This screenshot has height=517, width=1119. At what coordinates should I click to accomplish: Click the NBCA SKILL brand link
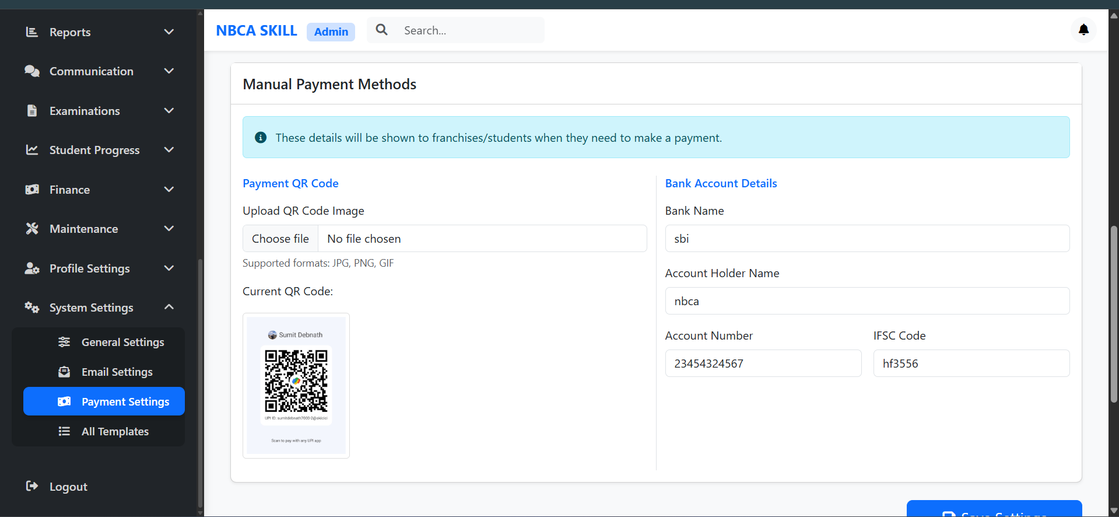pos(257,30)
